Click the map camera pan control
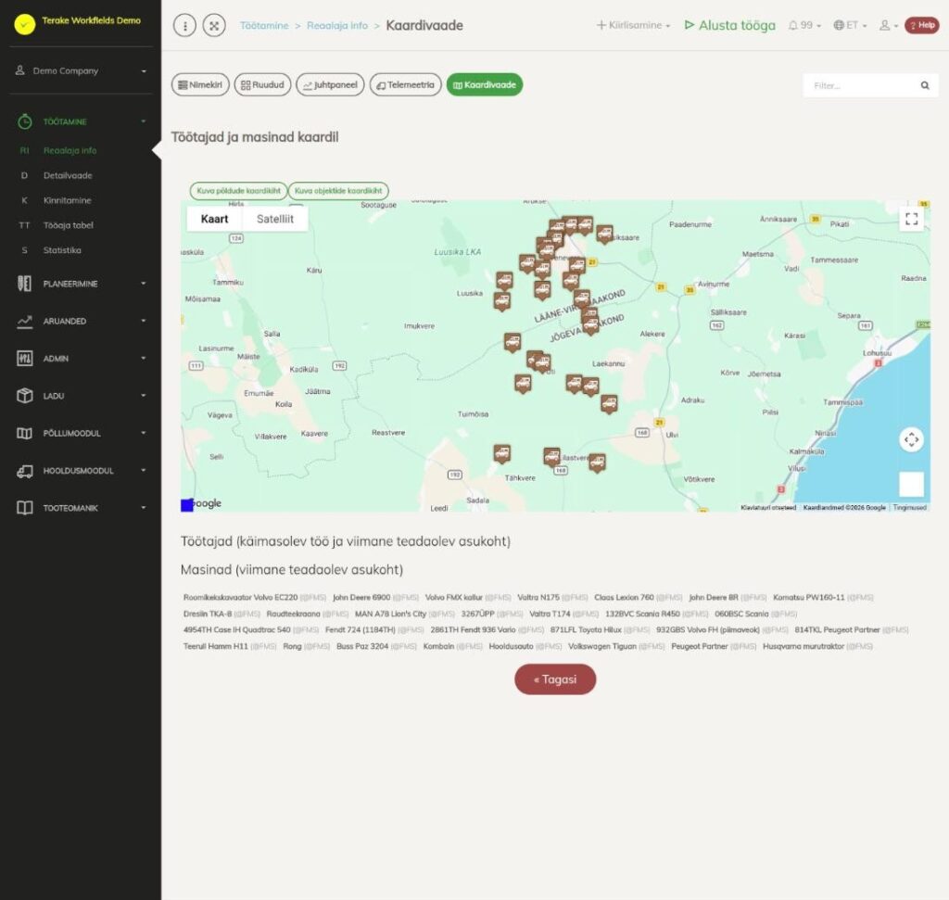949x900 pixels. tap(912, 439)
